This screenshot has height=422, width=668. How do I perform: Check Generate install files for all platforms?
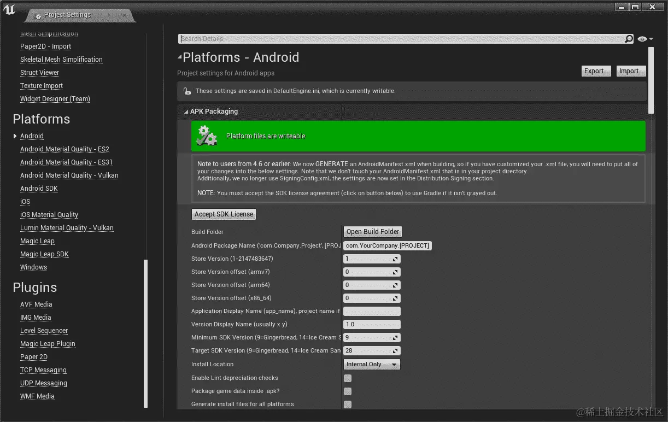pyautogui.click(x=348, y=405)
